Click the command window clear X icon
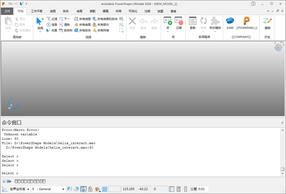The height and width of the screenshot is (194, 286). pyautogui.click(x=4, y=182)
